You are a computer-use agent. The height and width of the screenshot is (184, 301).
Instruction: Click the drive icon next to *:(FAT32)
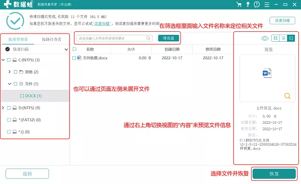[x=15, y=120]
